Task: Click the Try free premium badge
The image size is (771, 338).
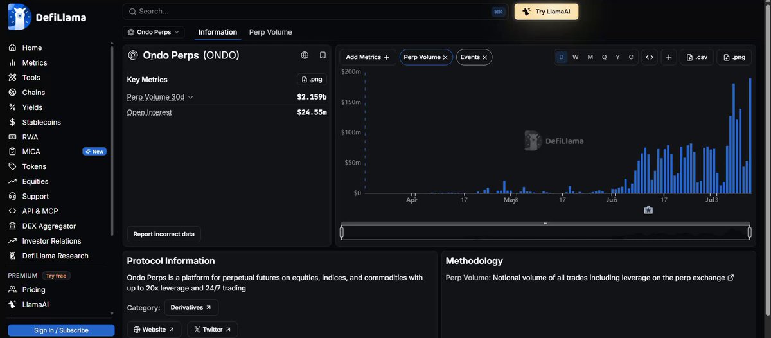Action: tap(57, 276)
